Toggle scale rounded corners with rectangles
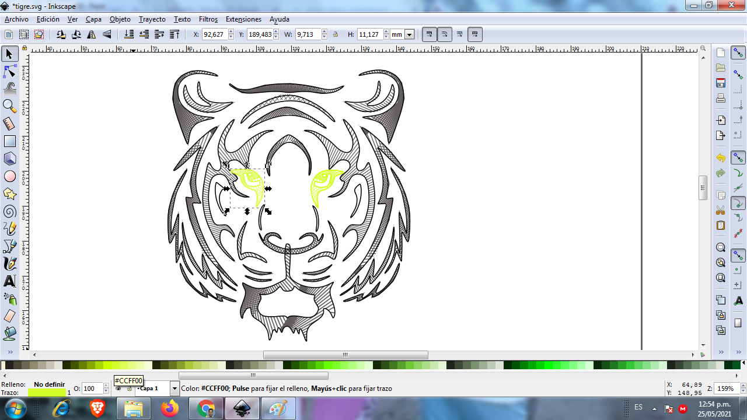 pyautogui.click(x=445, y=34)
